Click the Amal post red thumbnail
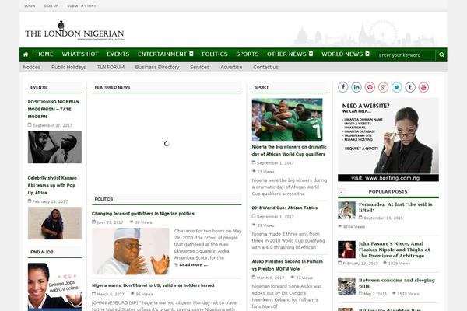The image size is (467, 311). 346,250
